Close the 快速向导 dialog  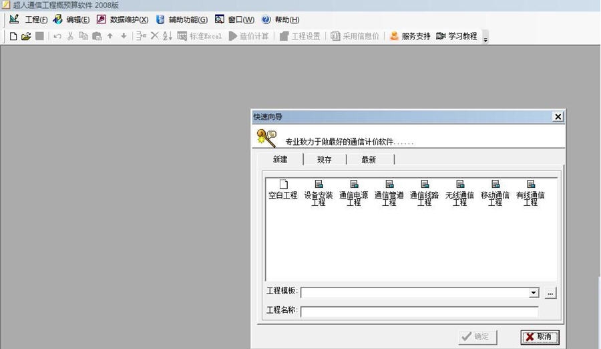(558, 117)
